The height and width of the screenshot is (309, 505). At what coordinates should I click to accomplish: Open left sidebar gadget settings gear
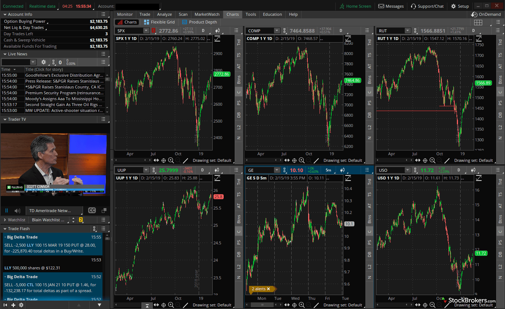click(21, 305)
